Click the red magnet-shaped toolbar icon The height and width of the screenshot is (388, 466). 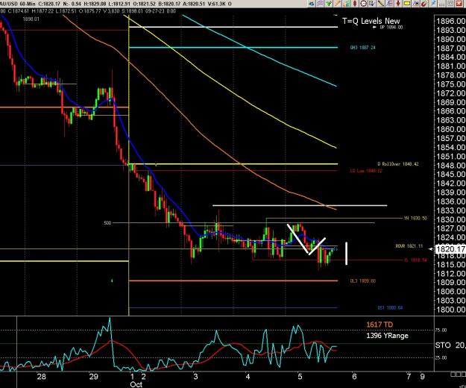point(424,4)
